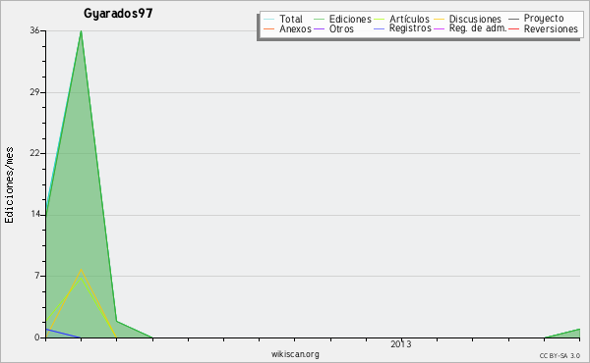590x363 pixels.
Task: Click the 36 label on the y-axis
Action: click(34, 30)
